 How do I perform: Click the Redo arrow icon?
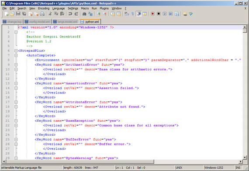tap(76, 14)
